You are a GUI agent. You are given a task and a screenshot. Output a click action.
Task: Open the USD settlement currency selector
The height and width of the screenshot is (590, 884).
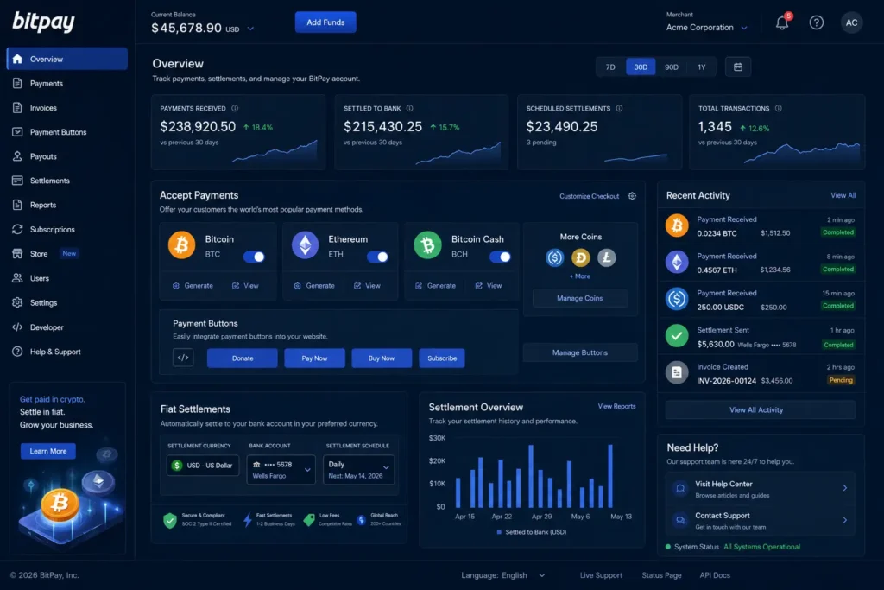tap(203, 466)
